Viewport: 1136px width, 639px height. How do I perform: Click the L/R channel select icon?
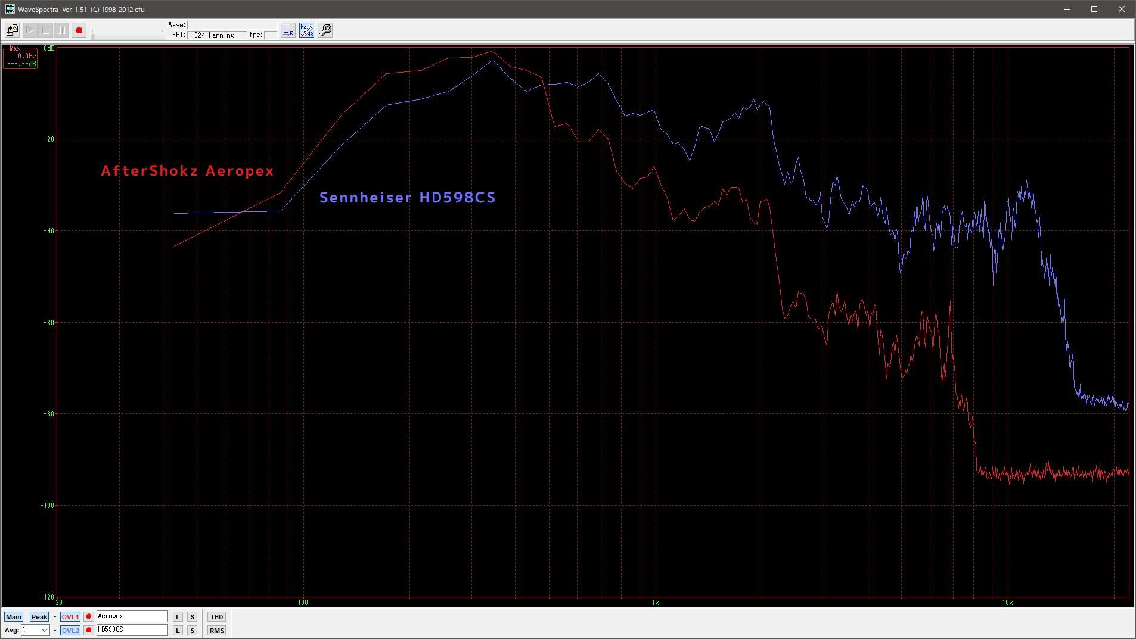[288, 30]
